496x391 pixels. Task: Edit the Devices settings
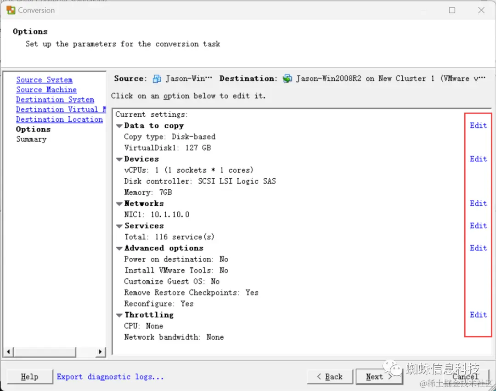tap(478, 159)
